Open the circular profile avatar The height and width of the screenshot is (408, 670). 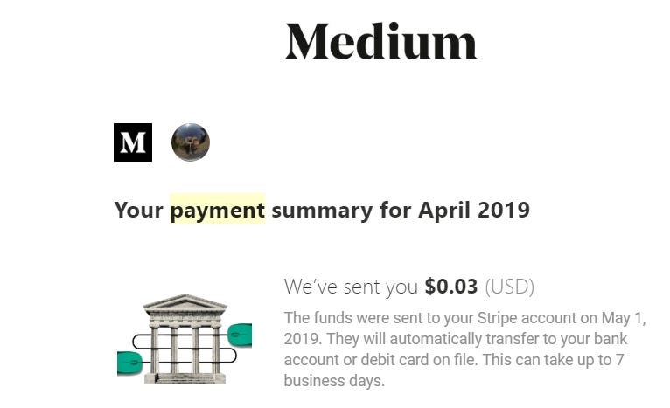tap(191, 142)
